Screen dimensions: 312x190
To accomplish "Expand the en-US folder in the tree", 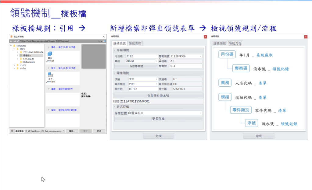I will click(14, 65).
